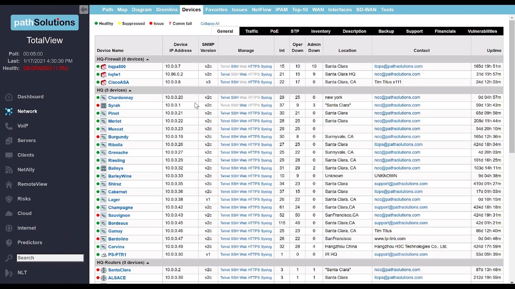This screenshot has width=515, height=289.
Task: Click the SantaClara router device icon
Action: [x=104, y=270]
